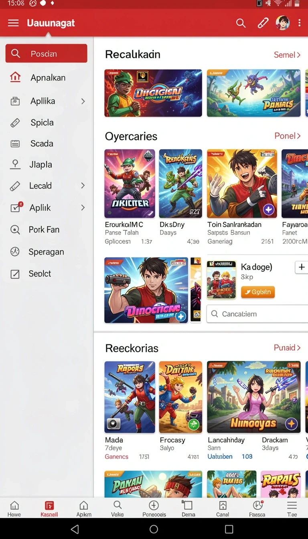This screenshot has height=539, width=308.
Task: Tap the orange Gglsitn button
Action: click(258, 292)
